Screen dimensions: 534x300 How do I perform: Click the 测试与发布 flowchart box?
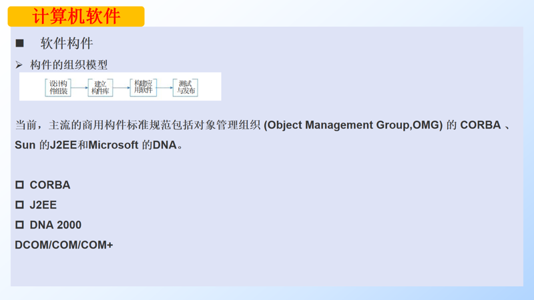pos(186,87)
